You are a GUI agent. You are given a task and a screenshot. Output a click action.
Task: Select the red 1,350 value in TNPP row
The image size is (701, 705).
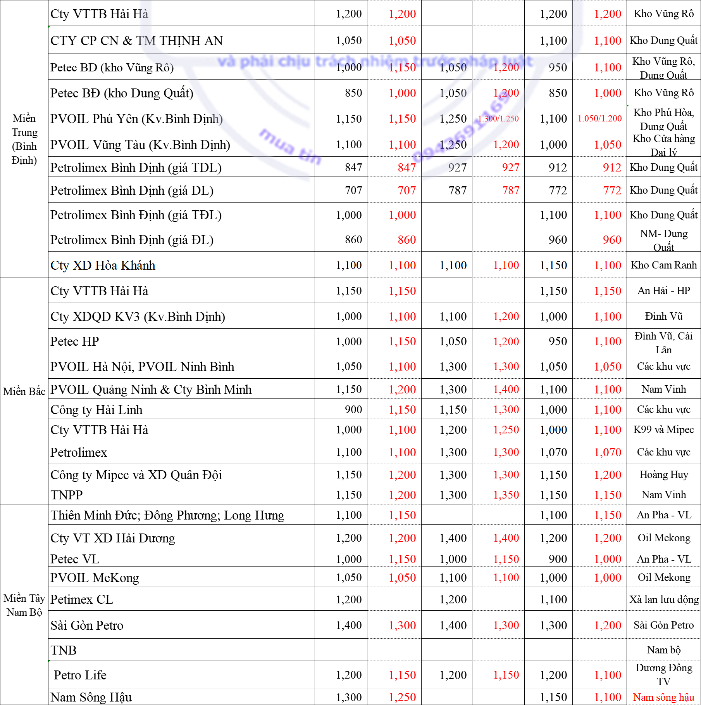click(x=506, y=495)
